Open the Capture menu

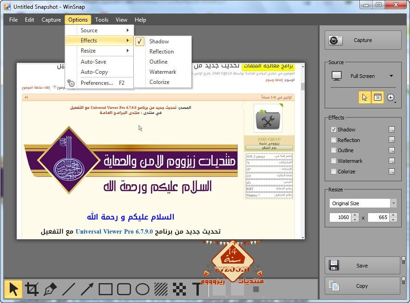51,20
